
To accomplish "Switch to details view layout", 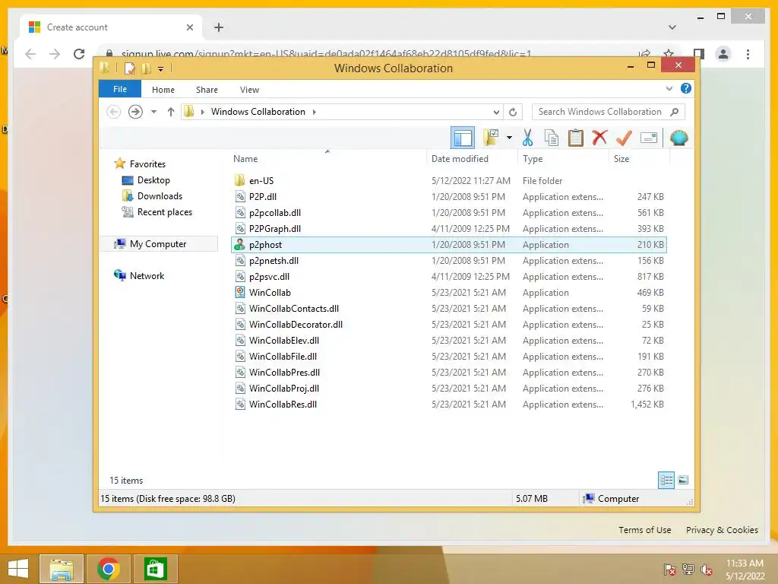I will click(666, 480).
